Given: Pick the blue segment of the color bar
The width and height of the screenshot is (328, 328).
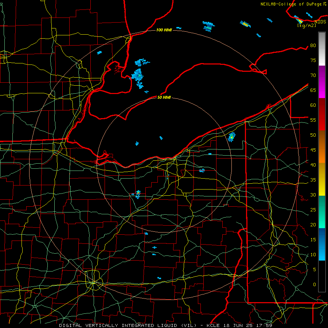Looking at the screenshot, I should pyautogui.click(x=322, y=244).
